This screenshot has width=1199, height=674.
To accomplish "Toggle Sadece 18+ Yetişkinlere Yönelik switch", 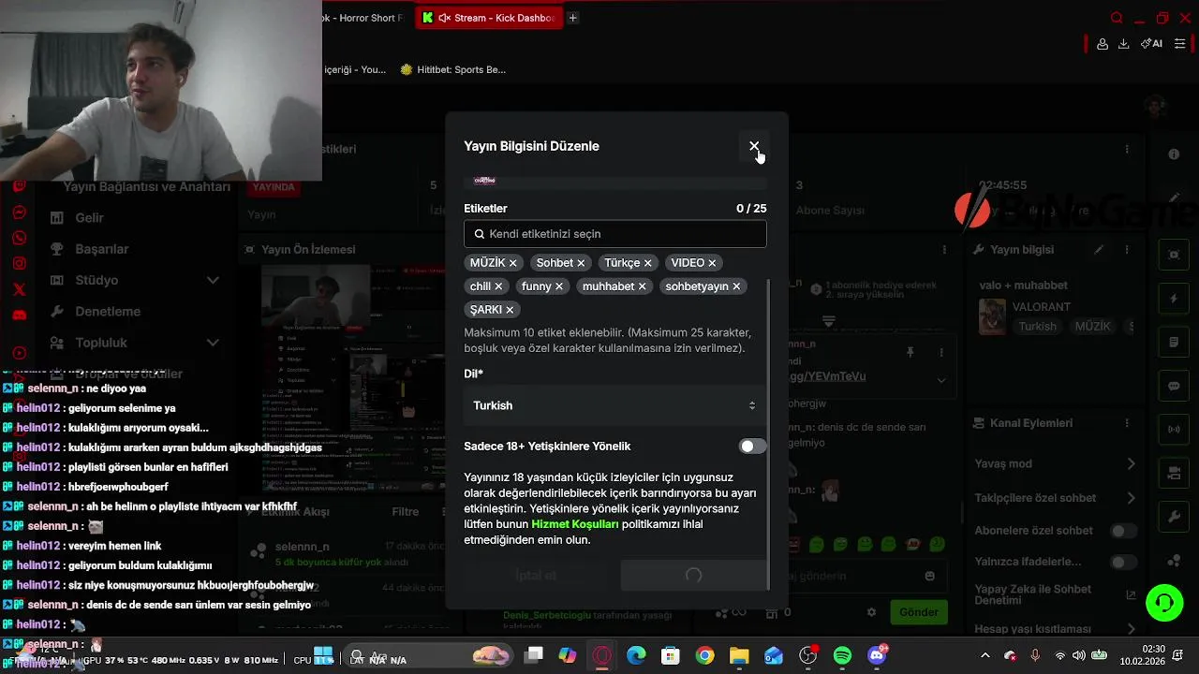I will [752, 447].
